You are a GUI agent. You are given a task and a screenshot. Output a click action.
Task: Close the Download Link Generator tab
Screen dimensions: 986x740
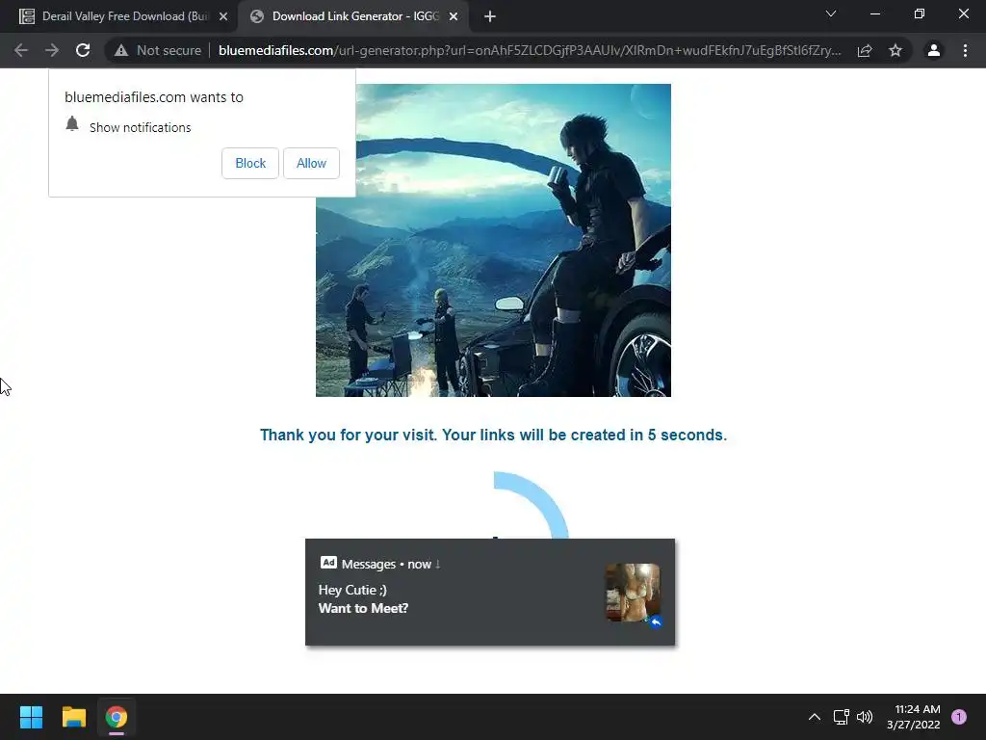point(454,16)
